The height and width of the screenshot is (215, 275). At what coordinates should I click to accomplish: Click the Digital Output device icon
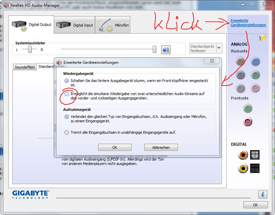(x=19, y=26)
